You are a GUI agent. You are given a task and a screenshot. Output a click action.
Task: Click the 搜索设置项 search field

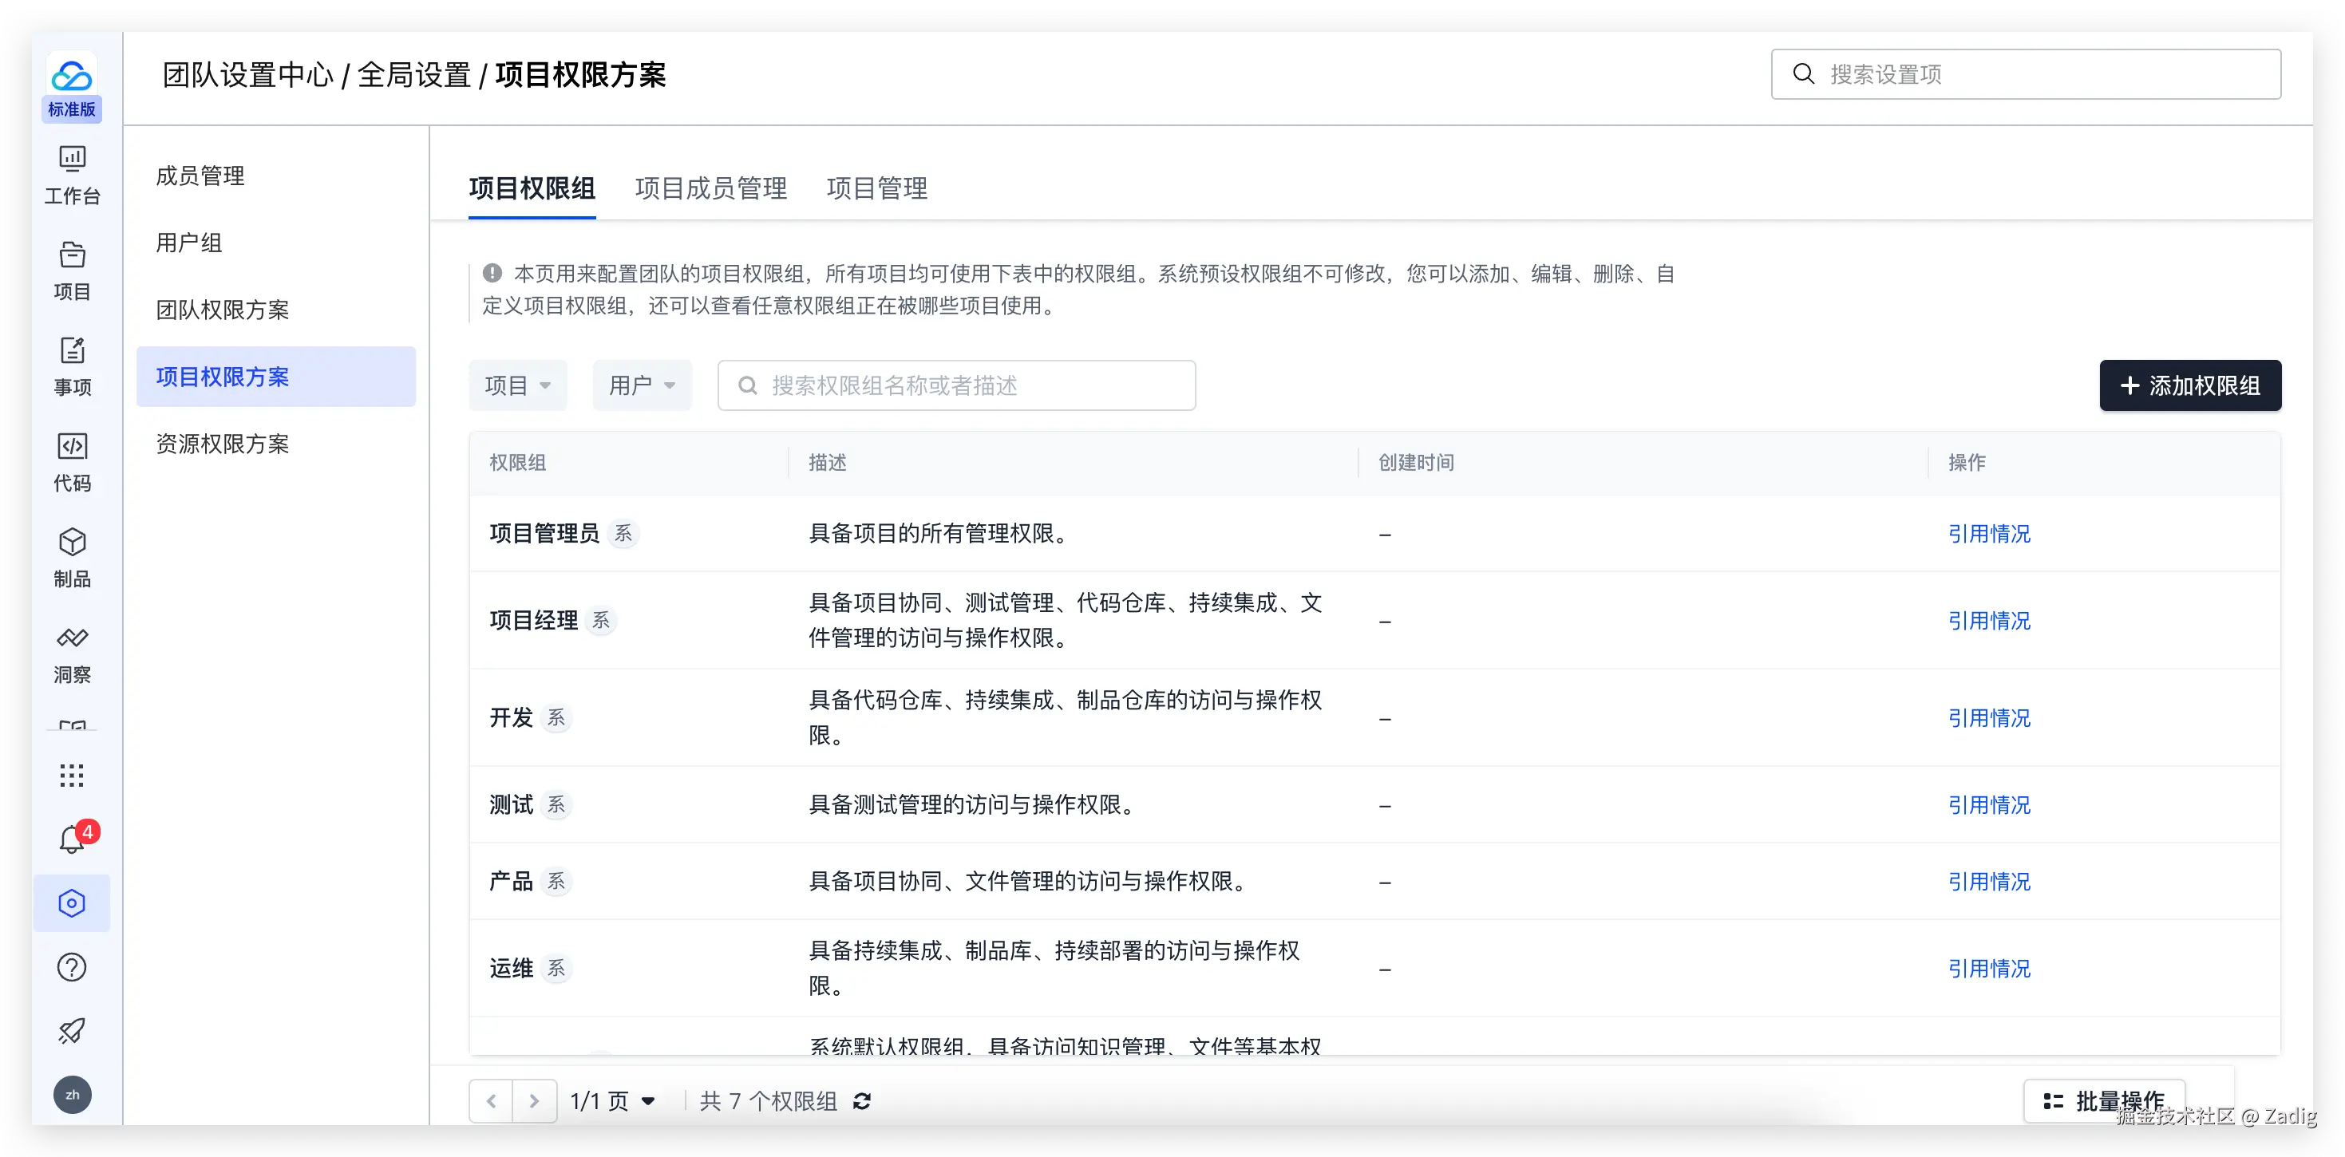point(2026,75)
